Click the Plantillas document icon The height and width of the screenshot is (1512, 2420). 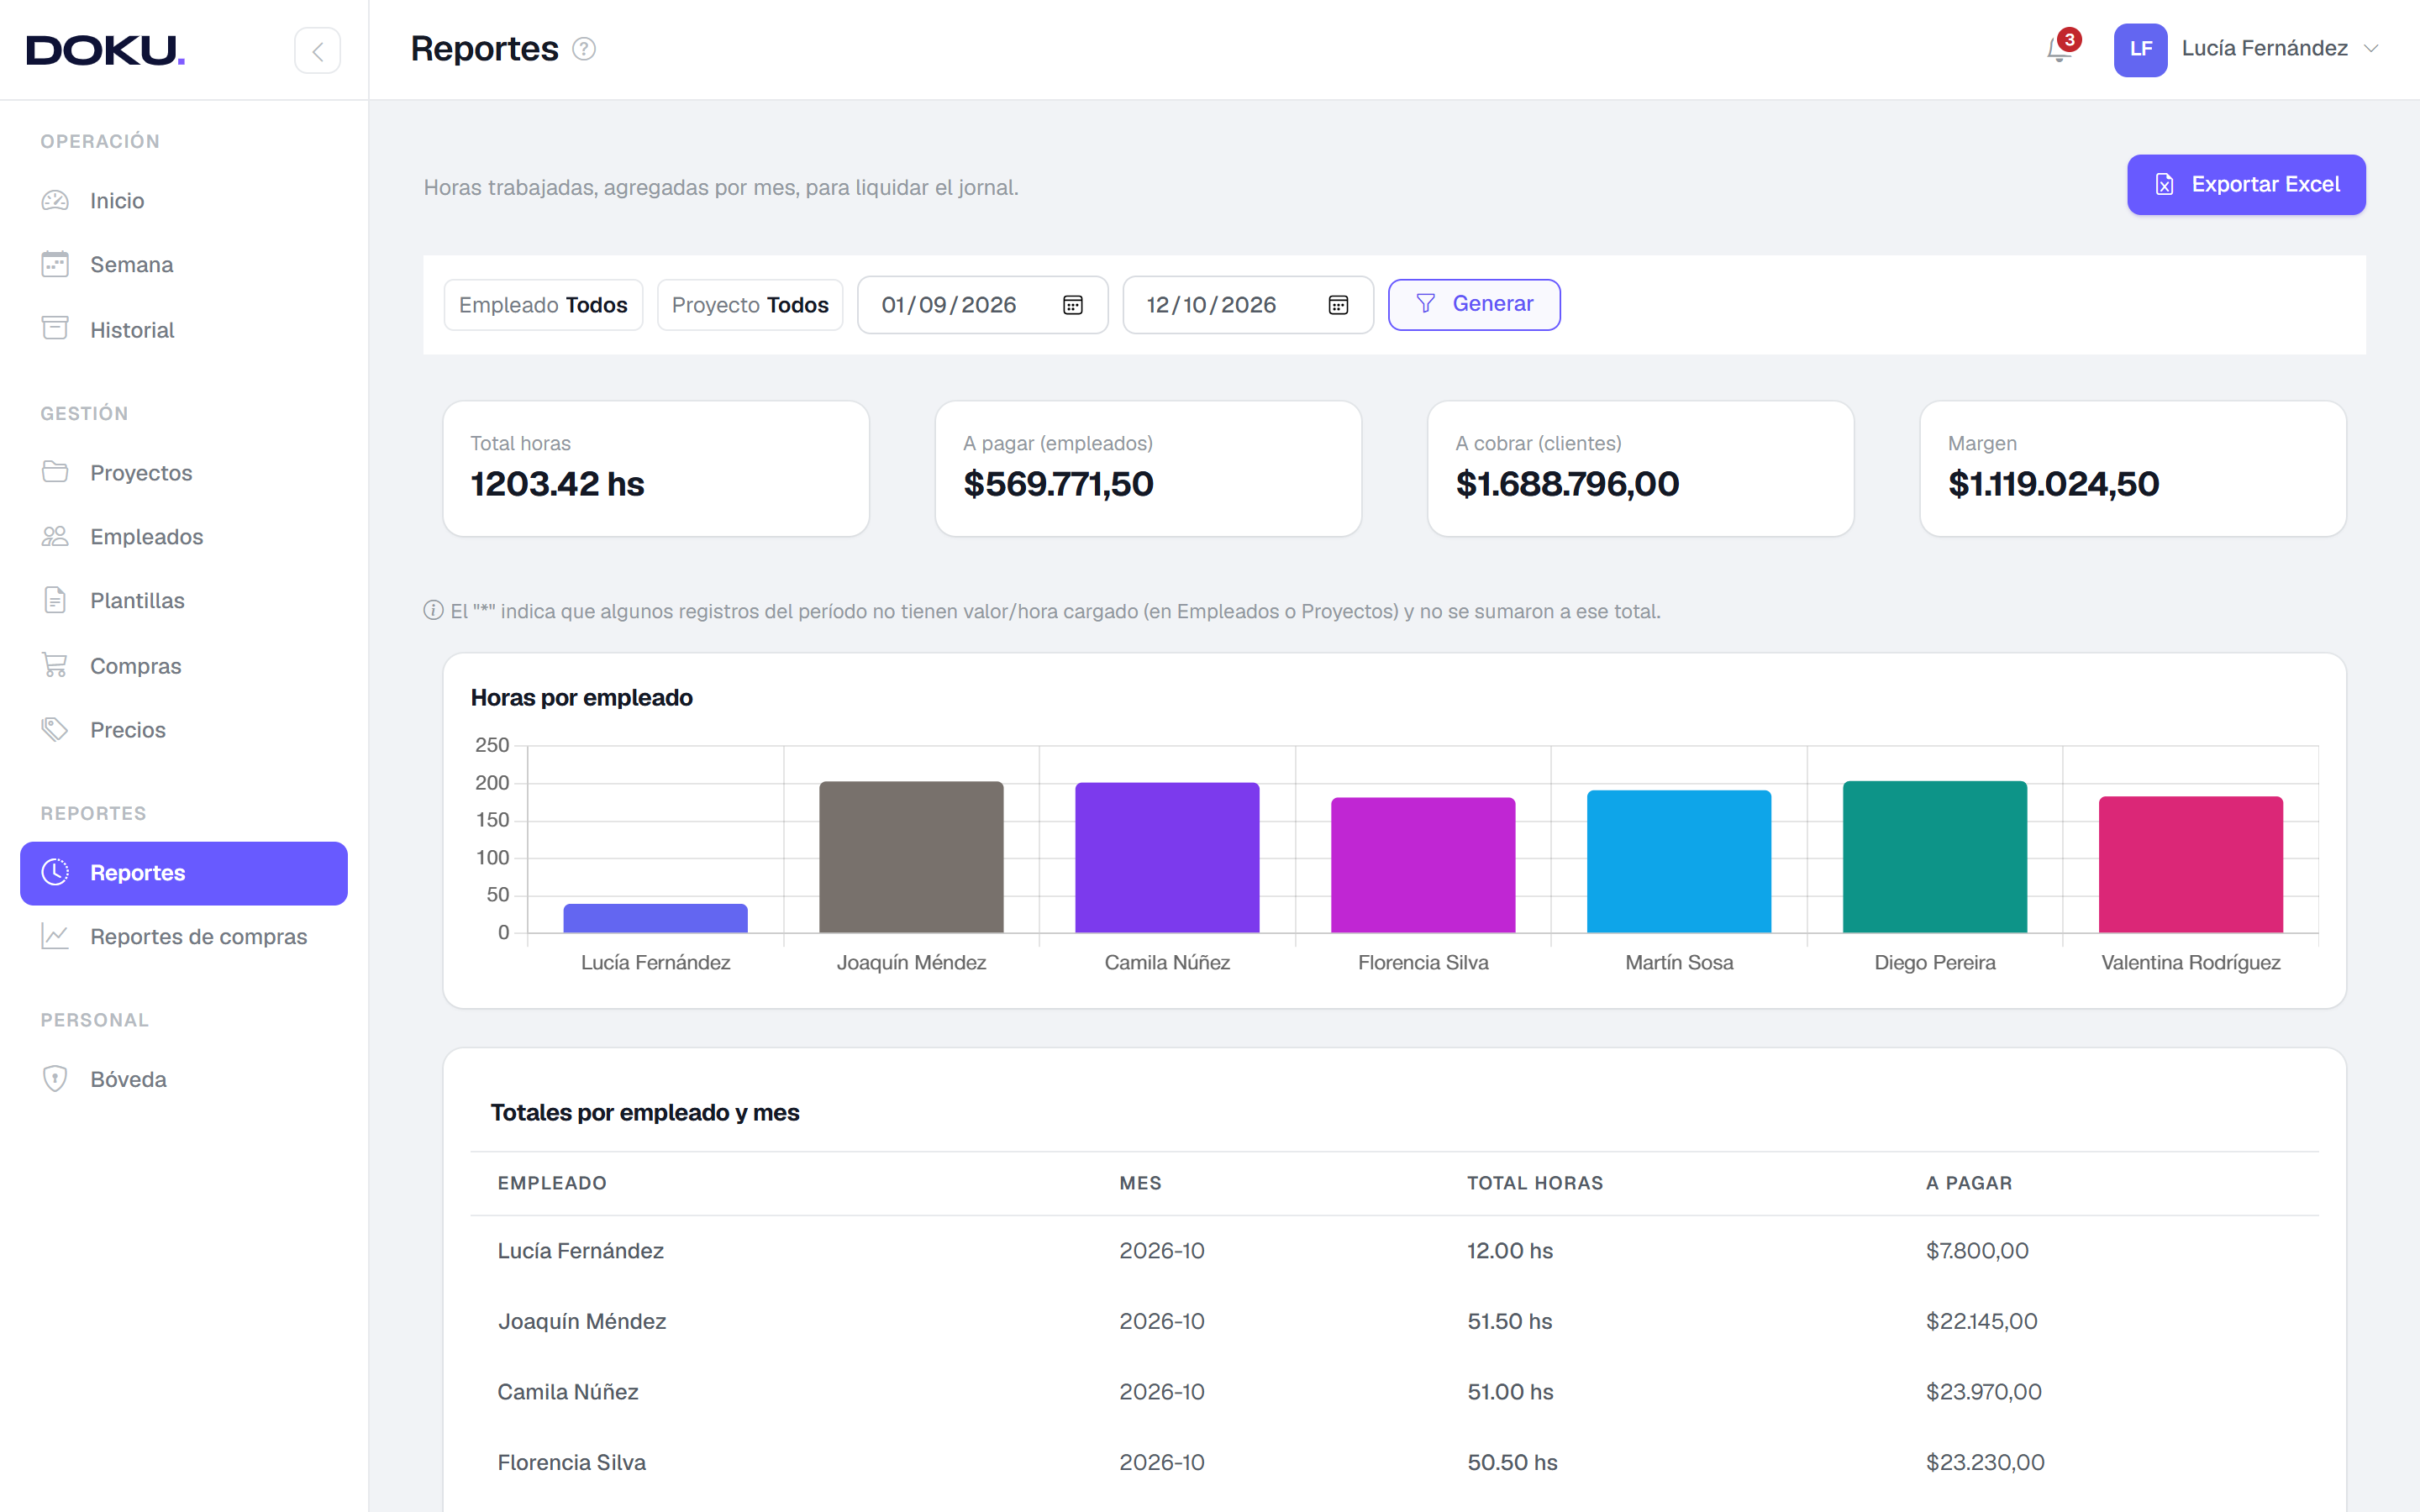tap(55, 600)
